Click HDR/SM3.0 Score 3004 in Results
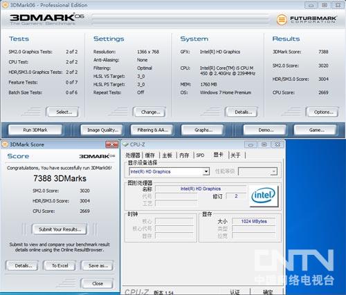The image size is (346, 295). pyautogui.click(x=323, y=79)
